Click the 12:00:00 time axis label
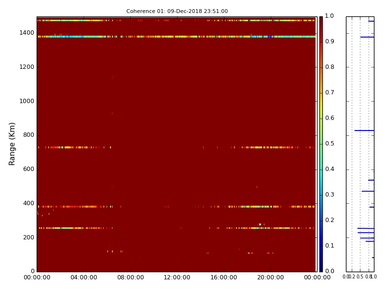 [x=177, y=277]
